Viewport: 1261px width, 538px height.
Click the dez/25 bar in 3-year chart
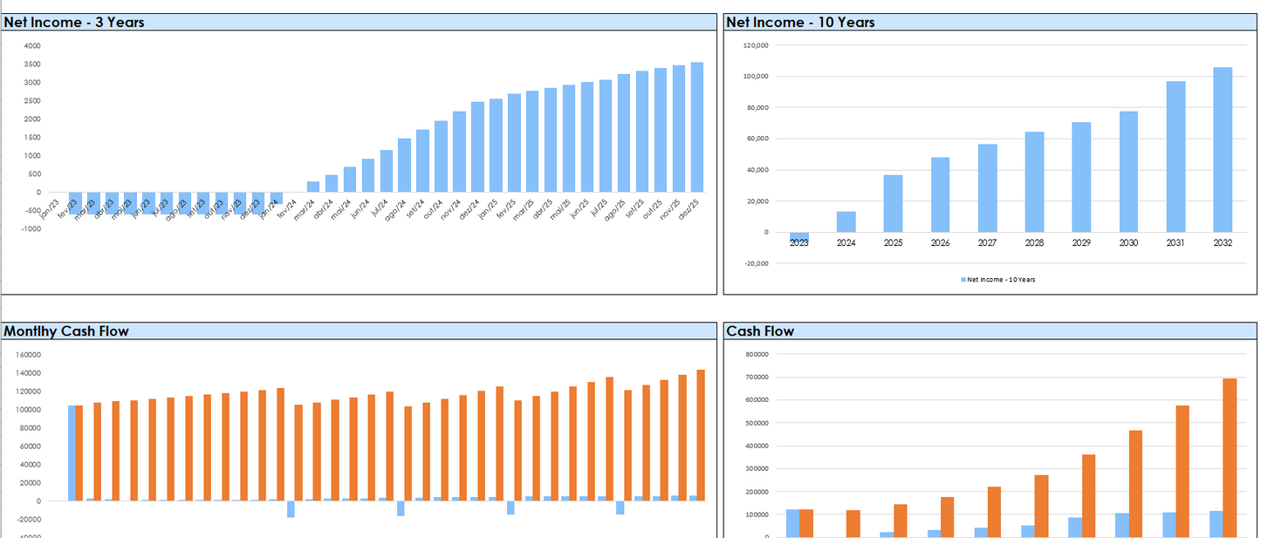[x=696, y=126]
